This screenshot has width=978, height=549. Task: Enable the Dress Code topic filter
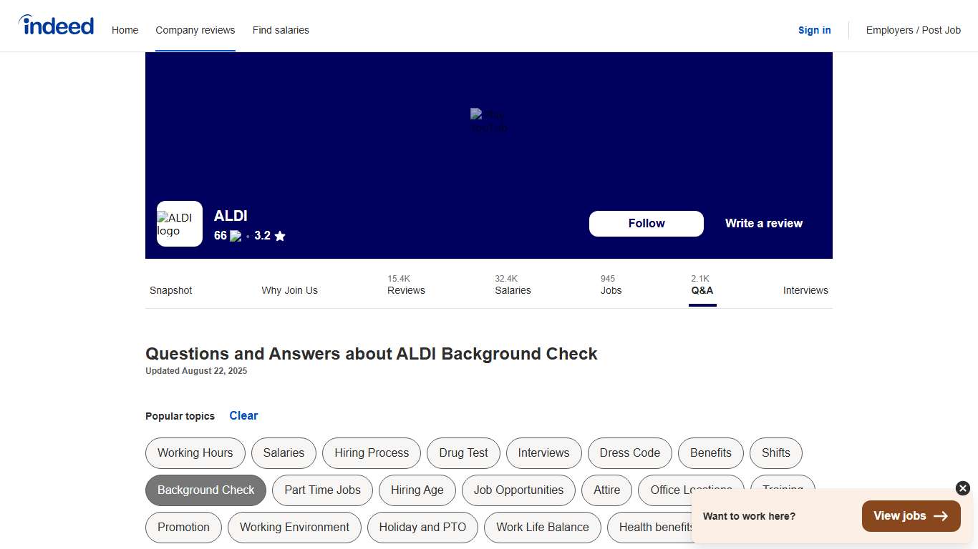click(x=629, y=453)
